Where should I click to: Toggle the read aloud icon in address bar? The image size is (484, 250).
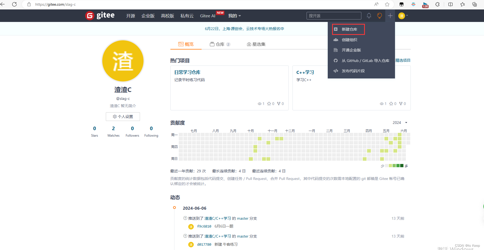[x=376, y=4]
